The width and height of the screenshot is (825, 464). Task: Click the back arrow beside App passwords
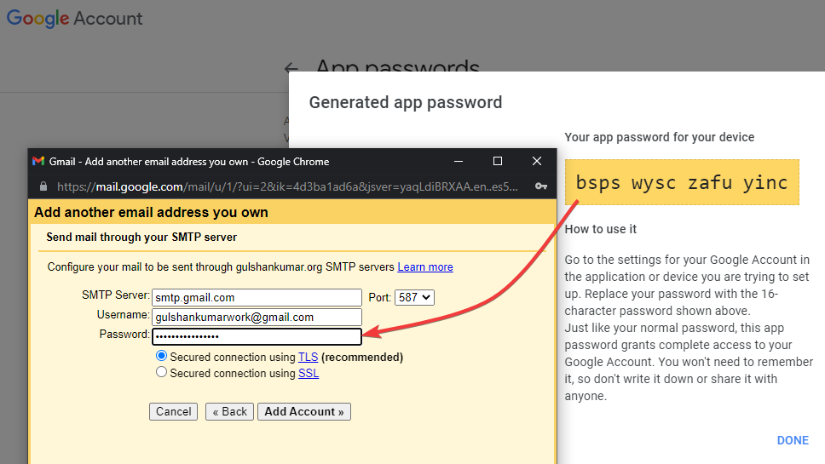291,68
